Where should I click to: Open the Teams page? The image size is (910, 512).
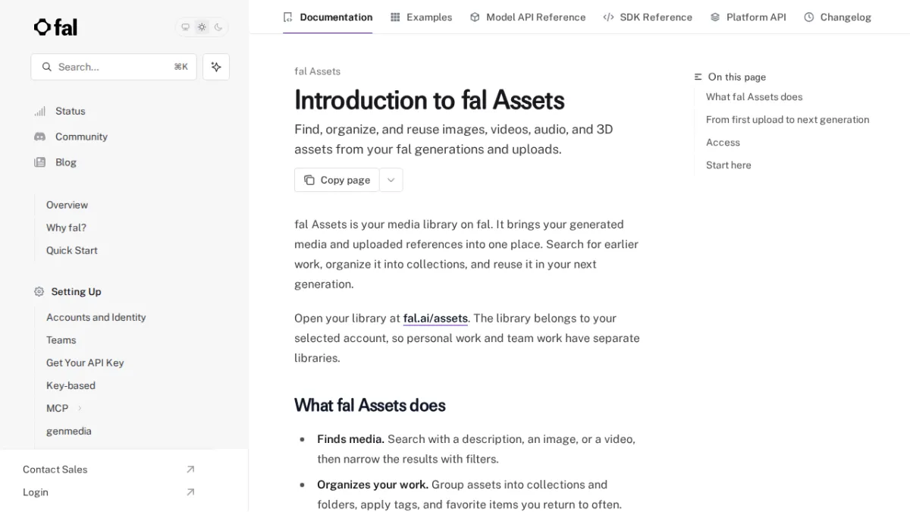[x=61, y=340]
